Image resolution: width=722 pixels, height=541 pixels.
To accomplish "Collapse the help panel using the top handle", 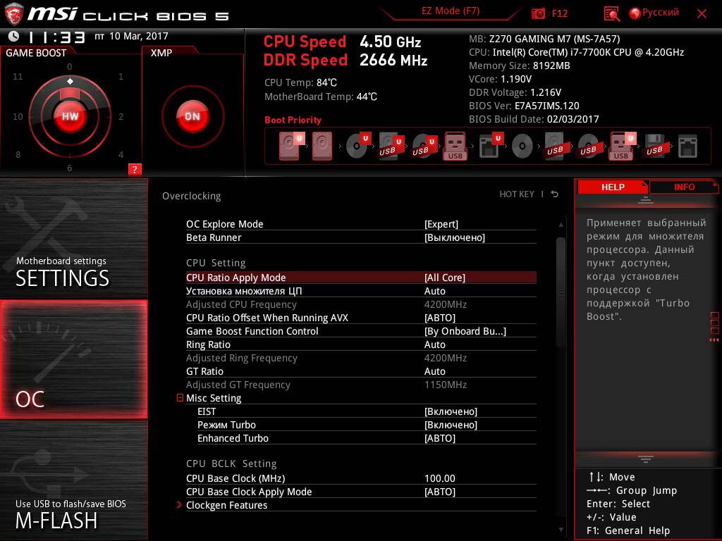I will pos(646,200).
